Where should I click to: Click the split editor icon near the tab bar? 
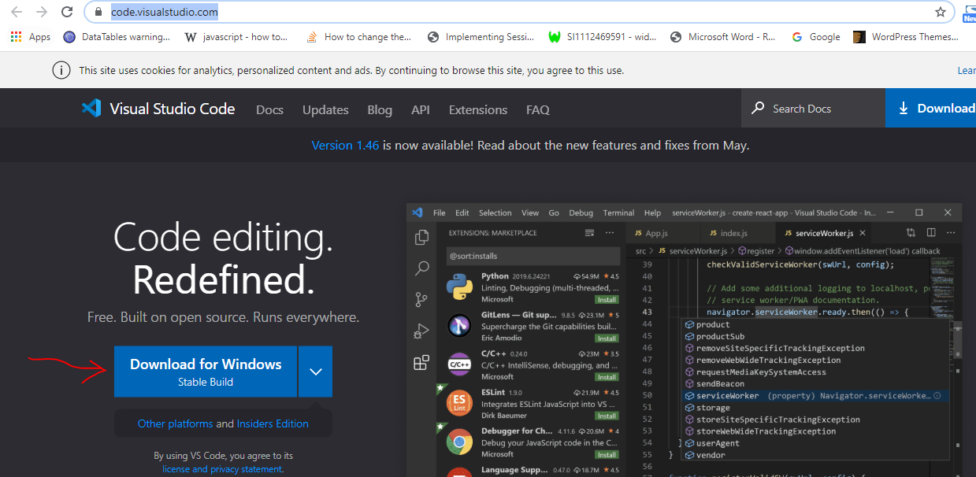932,232
